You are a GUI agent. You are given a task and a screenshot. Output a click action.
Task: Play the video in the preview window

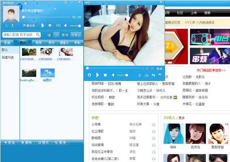pos(98,75)
